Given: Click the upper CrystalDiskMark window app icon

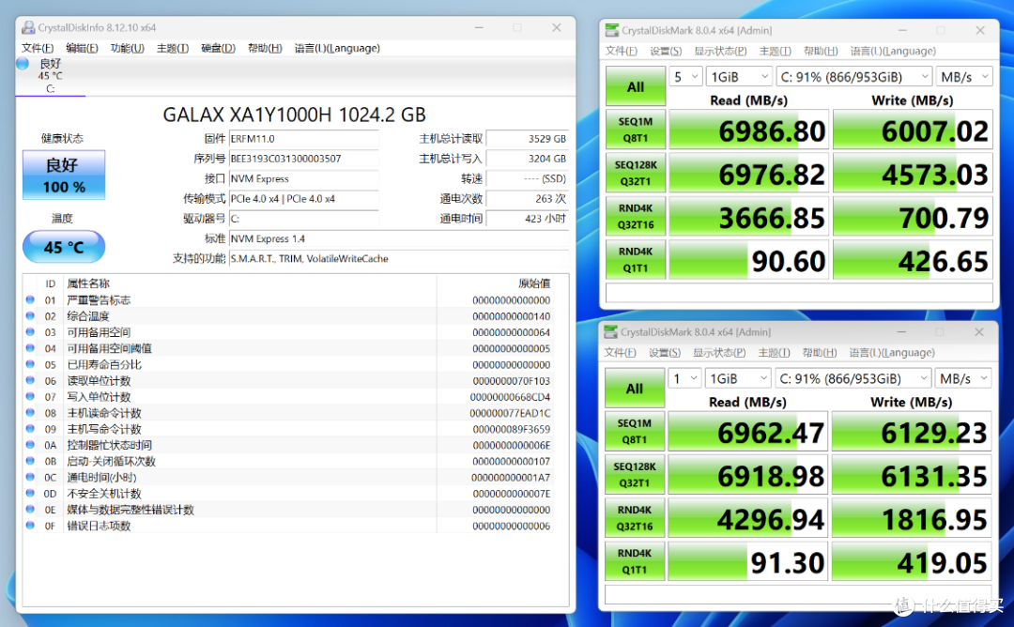Looking at the screenshot, I should click(x=612, y=30).
